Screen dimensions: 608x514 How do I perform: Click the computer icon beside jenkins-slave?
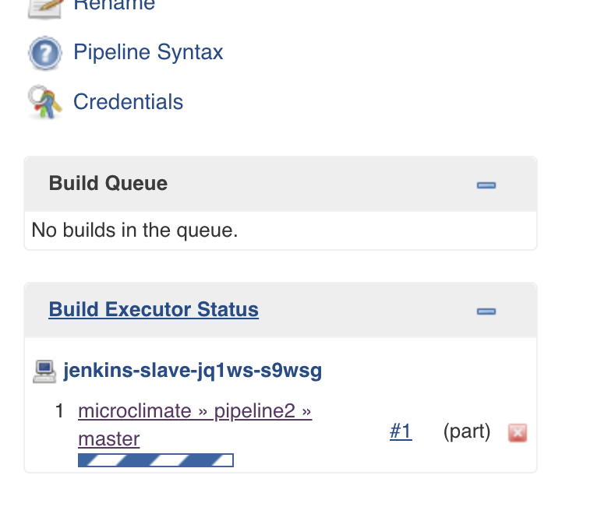coord(44,371)
